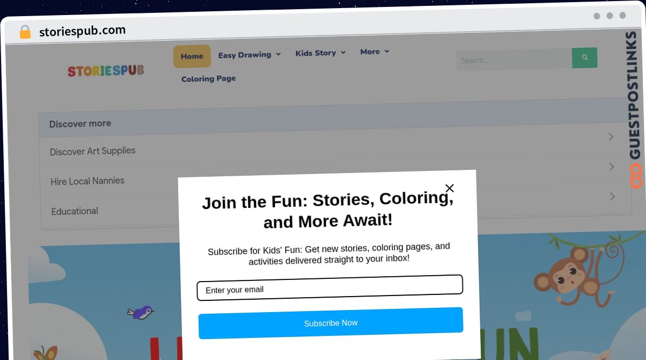The width and height of the screenshot is (646, 360).
Task: Open the Educational link
Action: [75, 211]
